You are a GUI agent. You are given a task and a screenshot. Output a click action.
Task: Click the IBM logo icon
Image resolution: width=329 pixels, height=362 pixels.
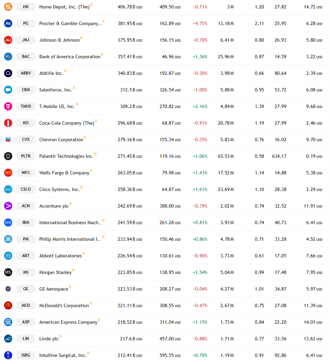coord(8,222)
